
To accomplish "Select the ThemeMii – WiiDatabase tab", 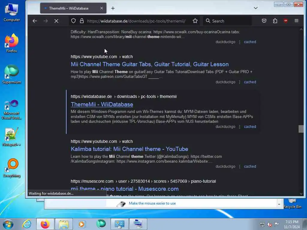I will pos(73,8).
